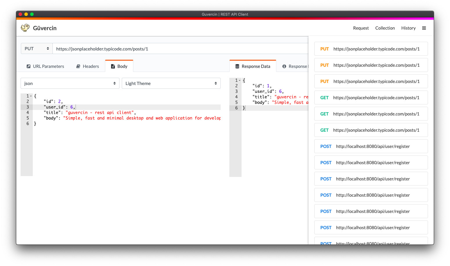Click the "id": 1 line in response data
The width and height of the screenshot is (450, 266).
click(x=262, y=86)
